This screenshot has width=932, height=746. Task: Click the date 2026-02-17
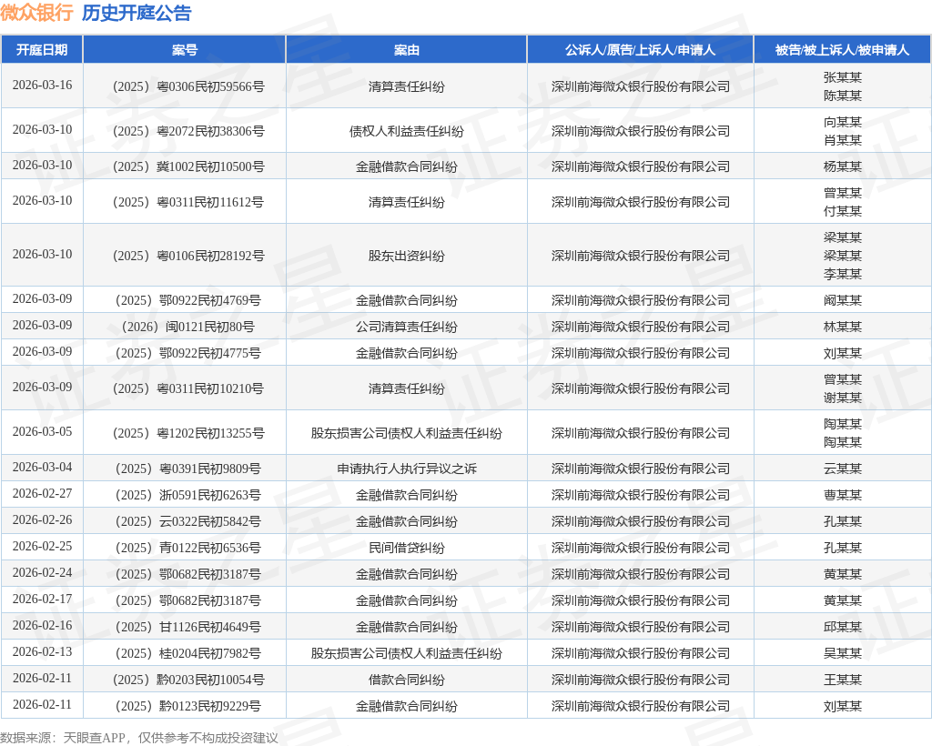pos(42,599)
